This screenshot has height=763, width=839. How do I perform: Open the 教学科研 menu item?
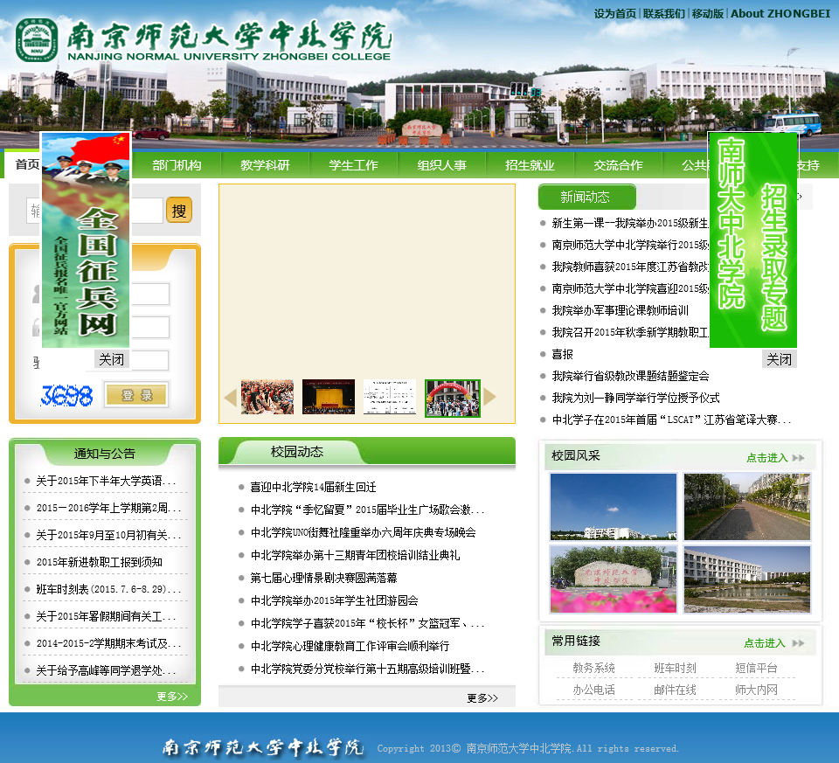[265, 165]
